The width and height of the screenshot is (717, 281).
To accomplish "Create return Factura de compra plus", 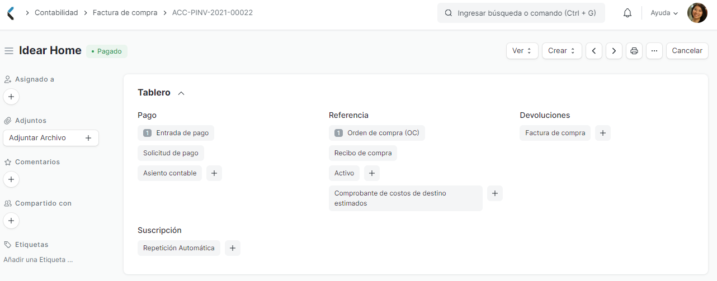I will pos(603,133).
